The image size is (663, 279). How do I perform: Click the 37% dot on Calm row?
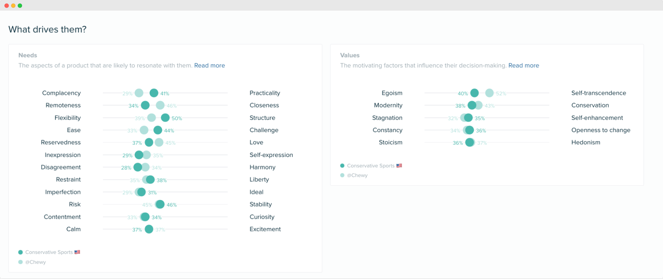coord(149,229)
